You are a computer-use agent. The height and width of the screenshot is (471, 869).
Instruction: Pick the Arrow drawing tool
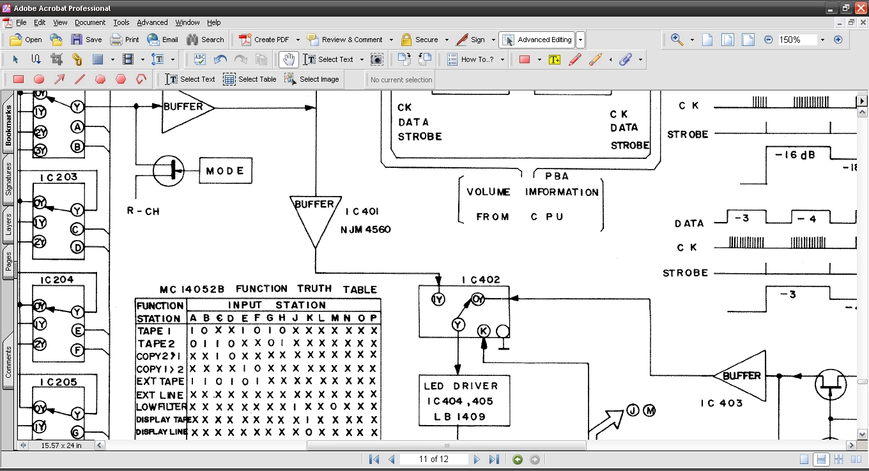[59, 79]
